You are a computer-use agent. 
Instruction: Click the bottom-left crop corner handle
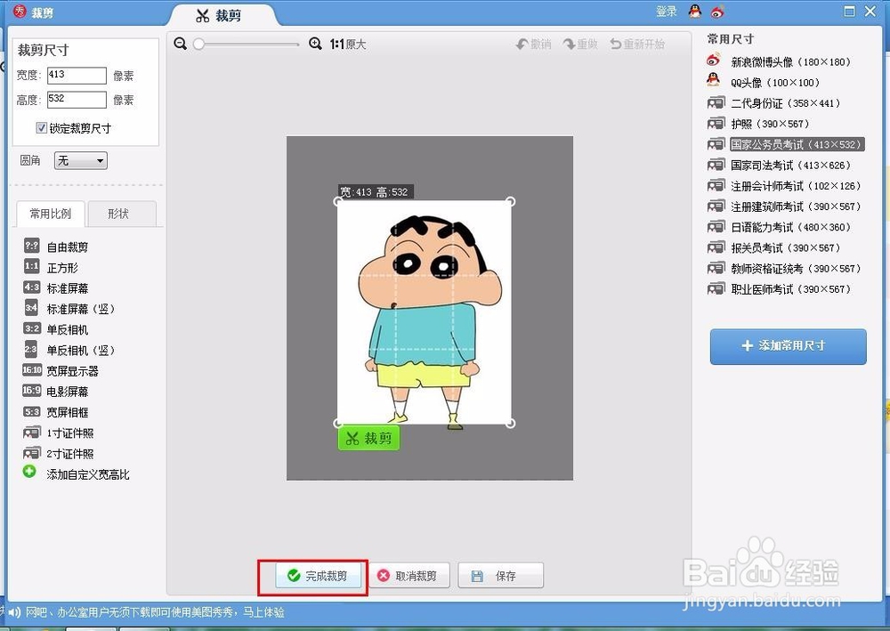[338, 423]
